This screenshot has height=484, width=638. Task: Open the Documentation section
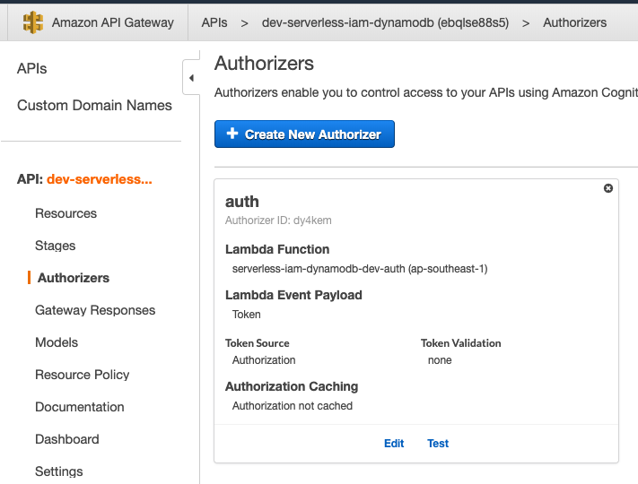tap(80, 407)
